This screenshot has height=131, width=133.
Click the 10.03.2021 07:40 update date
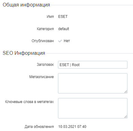click(72, 127)
